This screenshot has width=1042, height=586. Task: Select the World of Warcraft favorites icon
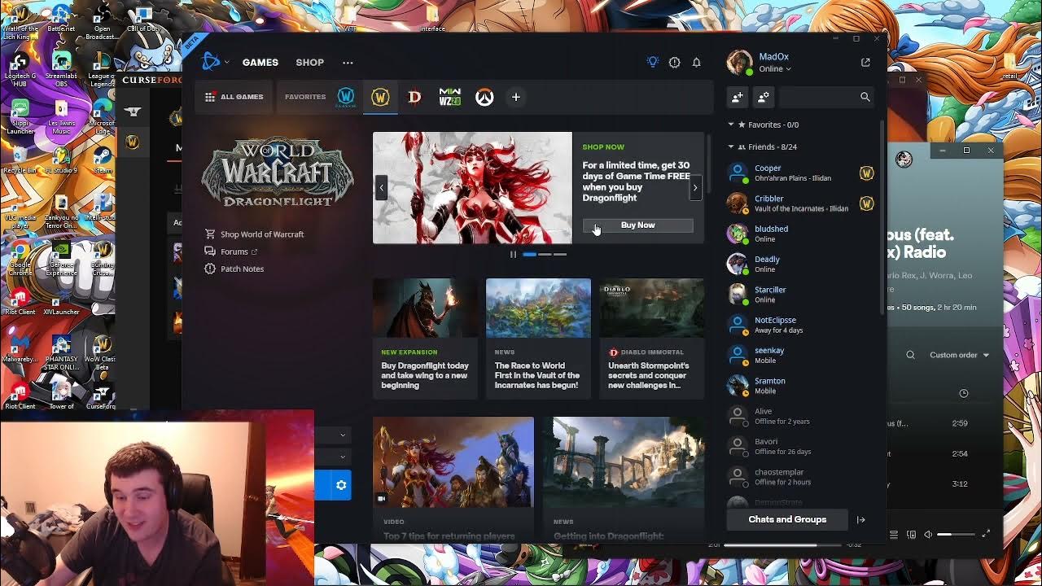click(380, 97)
